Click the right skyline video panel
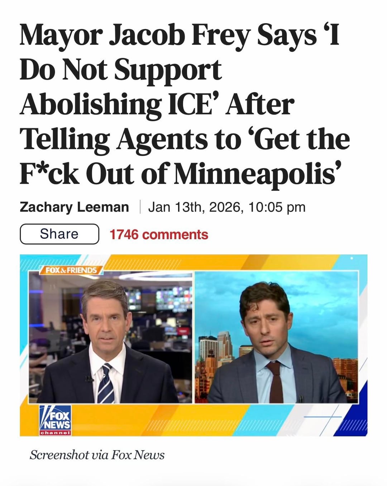Image resolution: width=387 pixels, height=486 pixels. (276, 337)
